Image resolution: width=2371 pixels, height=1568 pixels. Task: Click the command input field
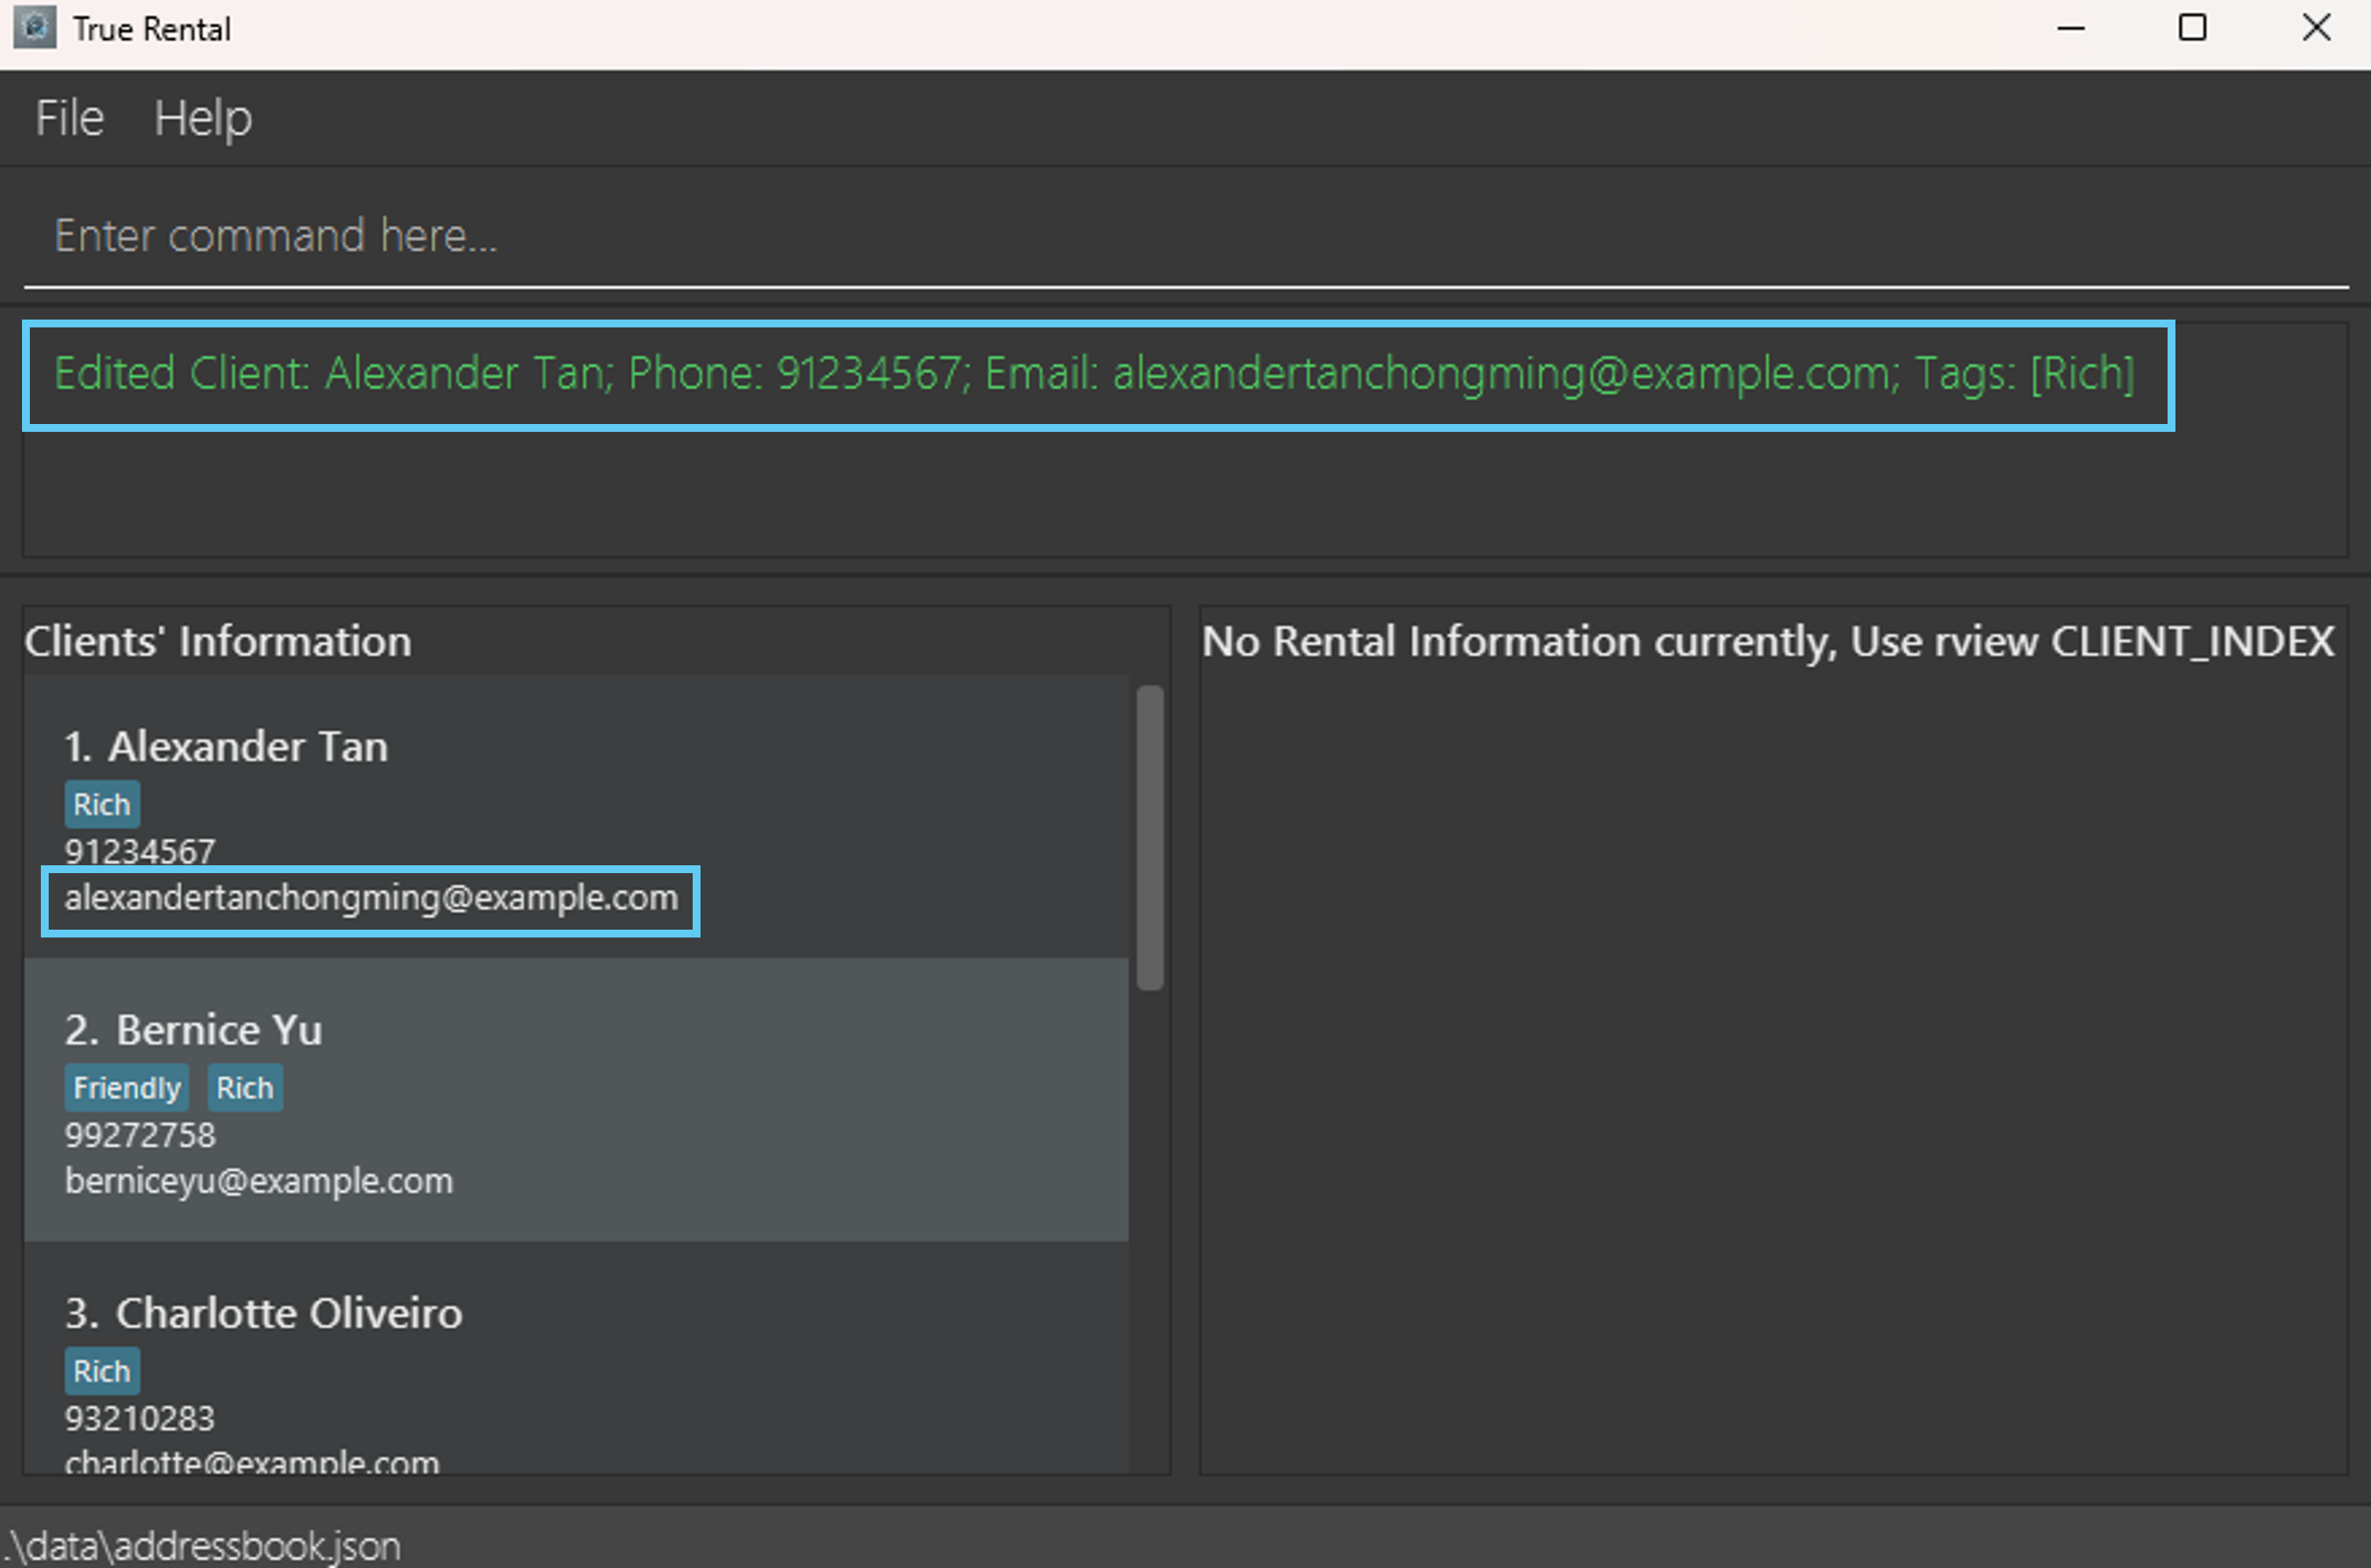tap(1185, 236)
